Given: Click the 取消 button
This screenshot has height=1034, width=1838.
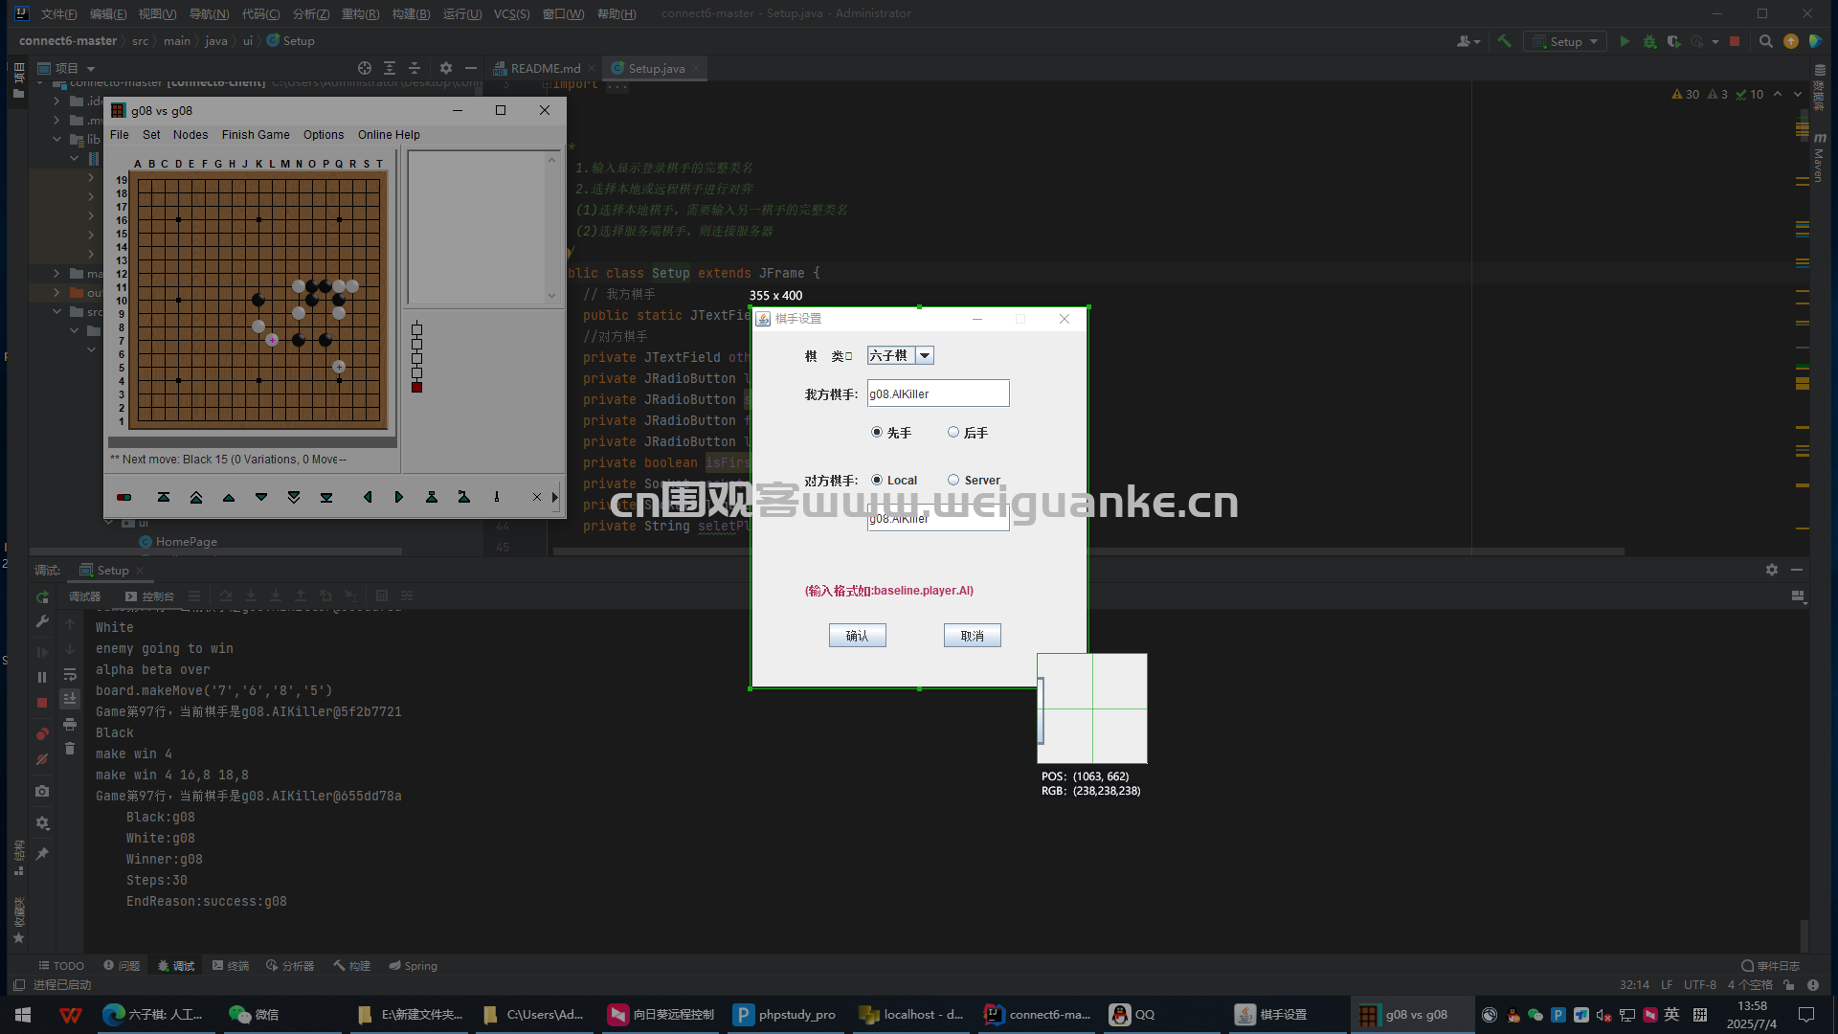Looking at the screenshot, I should [x=972, y=636].
